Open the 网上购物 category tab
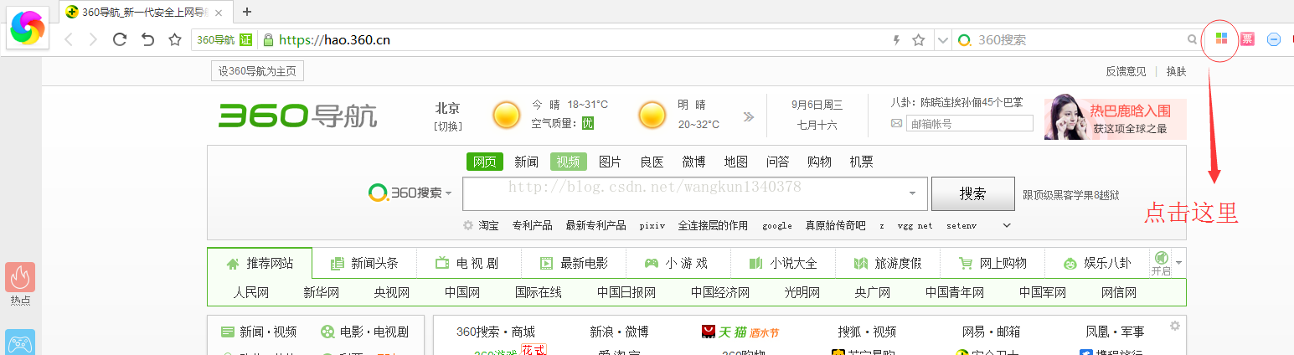 coord(992,263)
